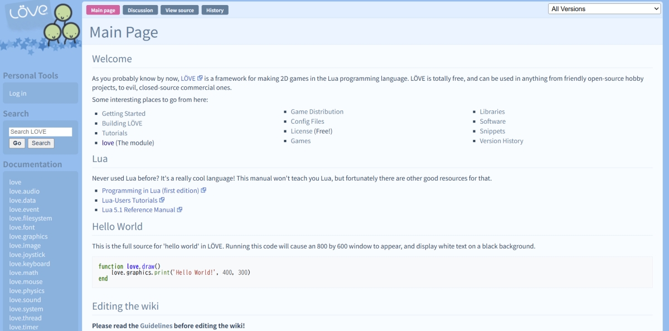Click the LÖVE external link in Welcome text

click(188, 79)
